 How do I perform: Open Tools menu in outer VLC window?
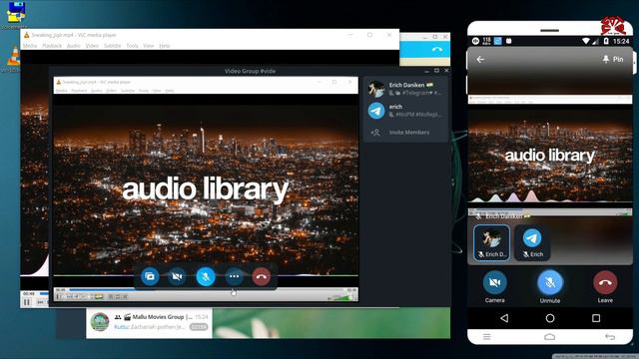(x=132, y=46)
